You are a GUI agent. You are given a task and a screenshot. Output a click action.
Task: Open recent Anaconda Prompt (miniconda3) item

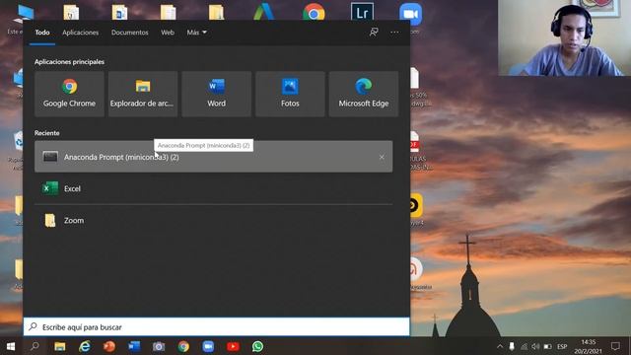pyautogui.click(x=213, y=157)
